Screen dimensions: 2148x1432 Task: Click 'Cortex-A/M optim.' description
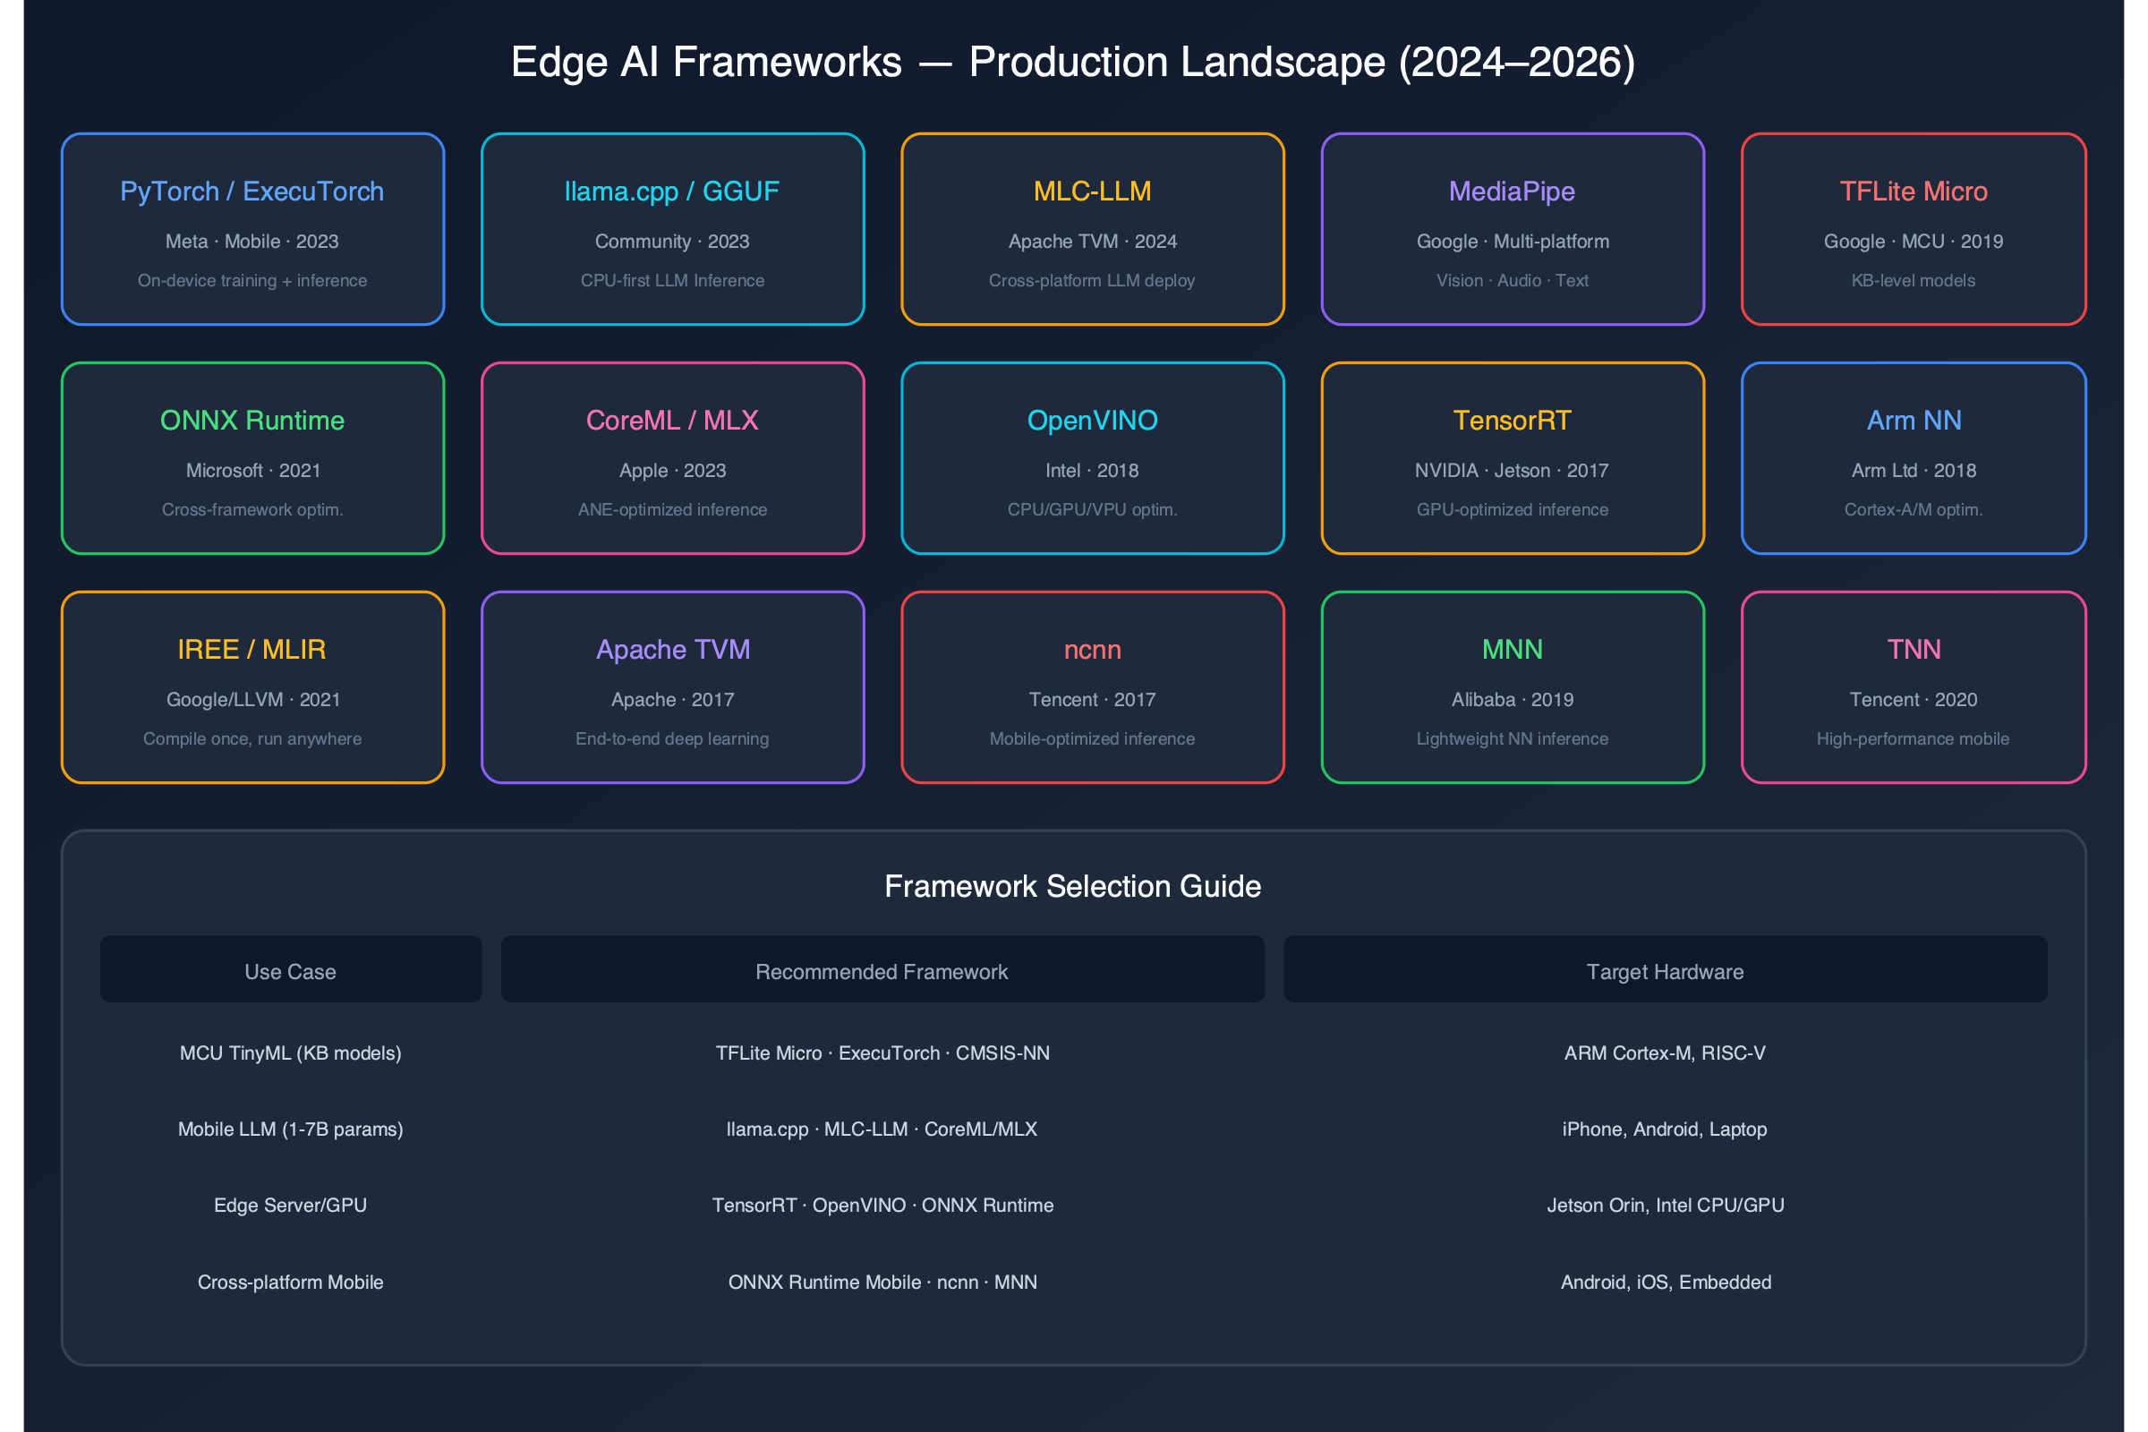tap(1914, 509)
